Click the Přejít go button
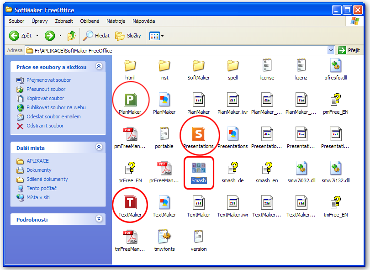This screenshot has height=270, width=370. click(349, 50)
